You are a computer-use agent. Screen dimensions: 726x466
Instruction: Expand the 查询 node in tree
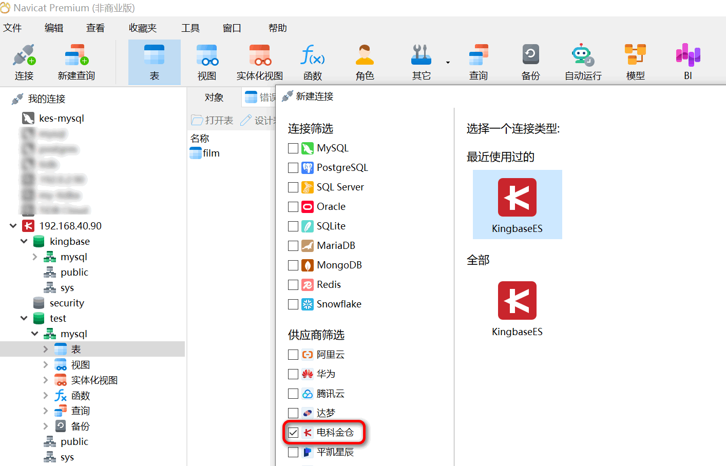[46, 411]
